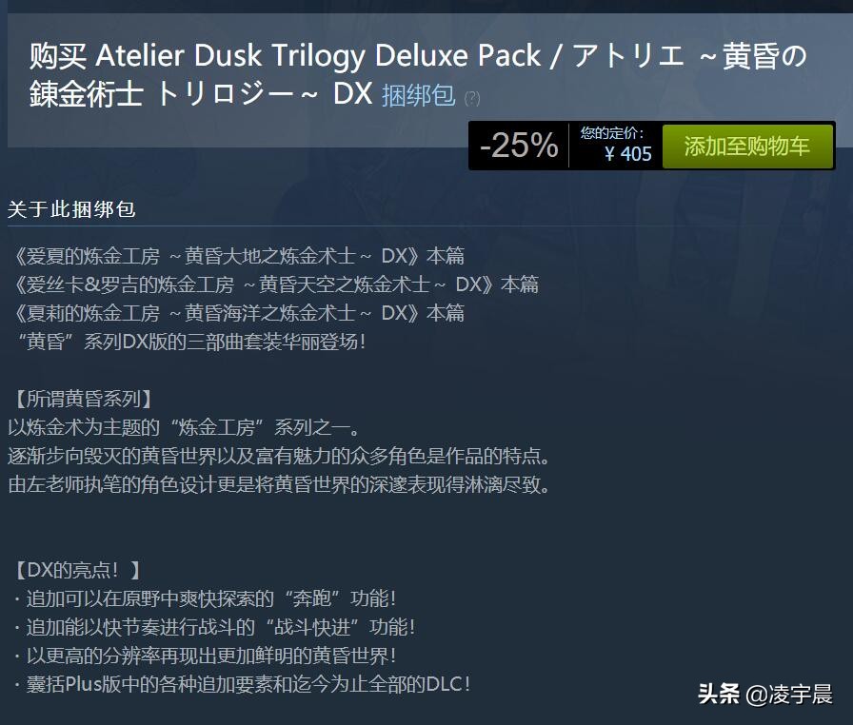
Task: Click the 头条 @凌宇晨 watermark
Action: click(x=764, y=694)
